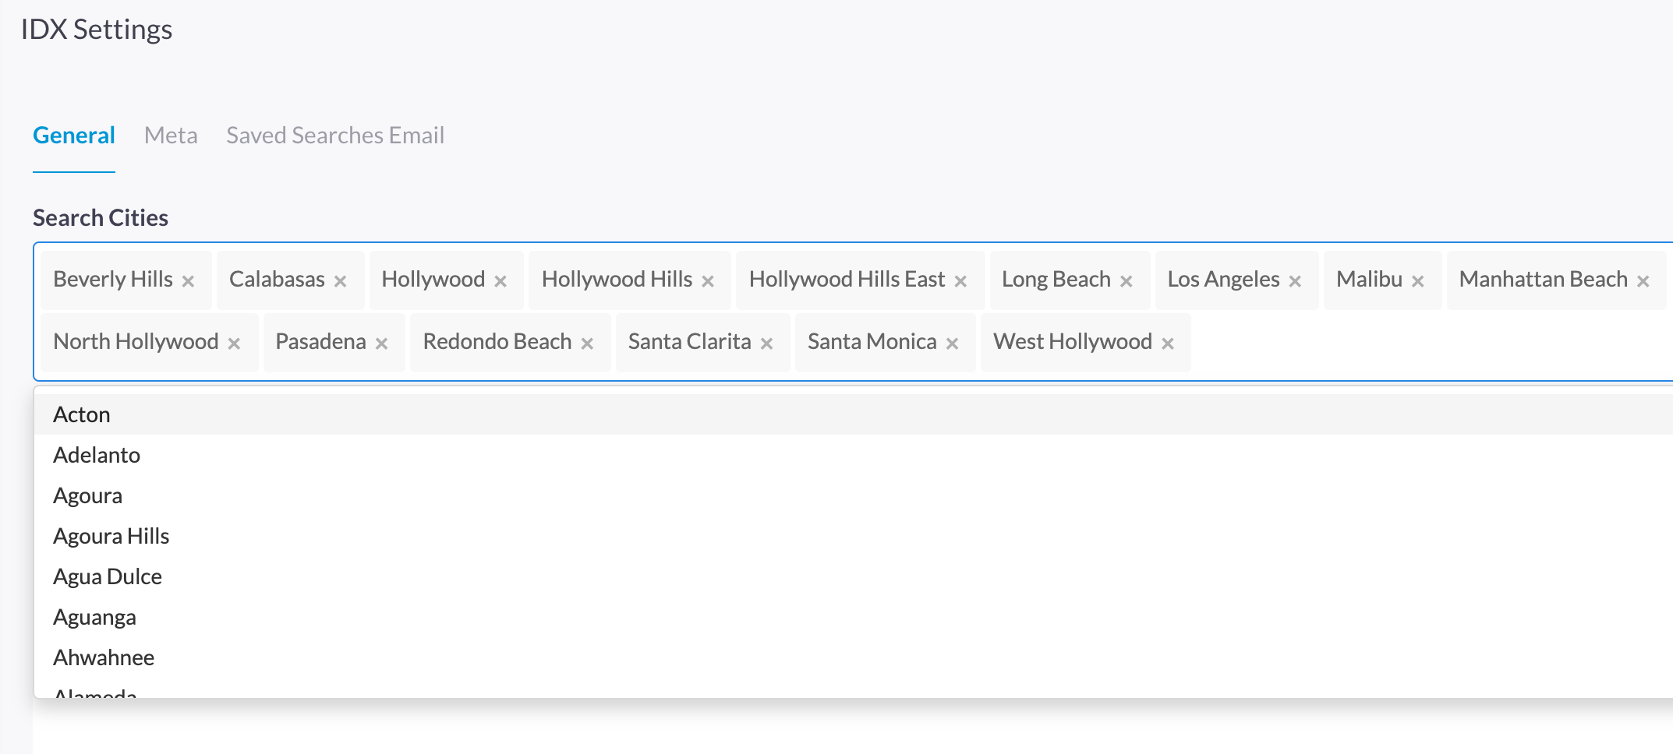
Task: Select the General tab
Action: 74,136
